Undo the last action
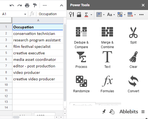 (12, 5)
